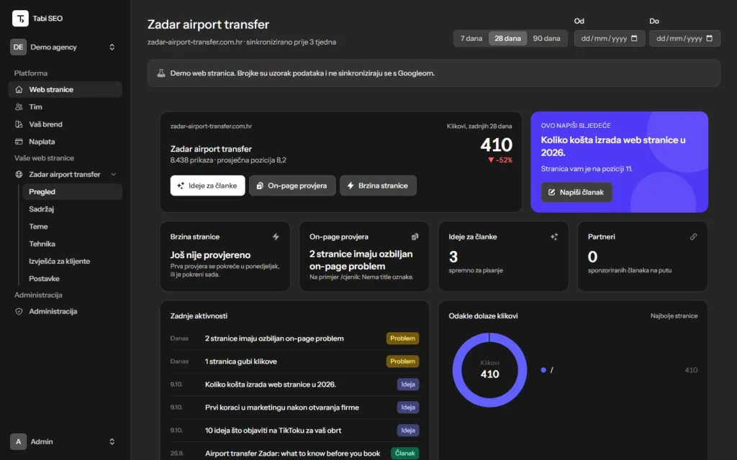737x460 pixels.
Task: Click Ideja badge on Koliko košta row
Action: point(408,384)
